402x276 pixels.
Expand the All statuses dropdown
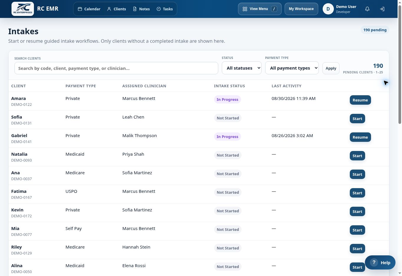pos(242,68)
